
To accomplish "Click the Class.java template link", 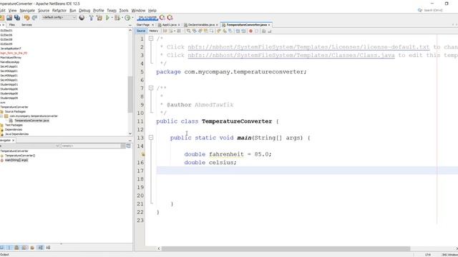I will 291,56.
